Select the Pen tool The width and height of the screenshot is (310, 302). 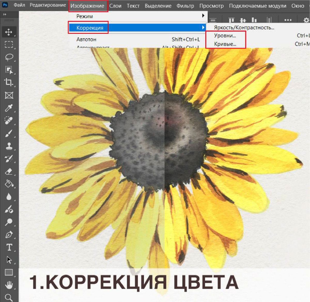9,235
